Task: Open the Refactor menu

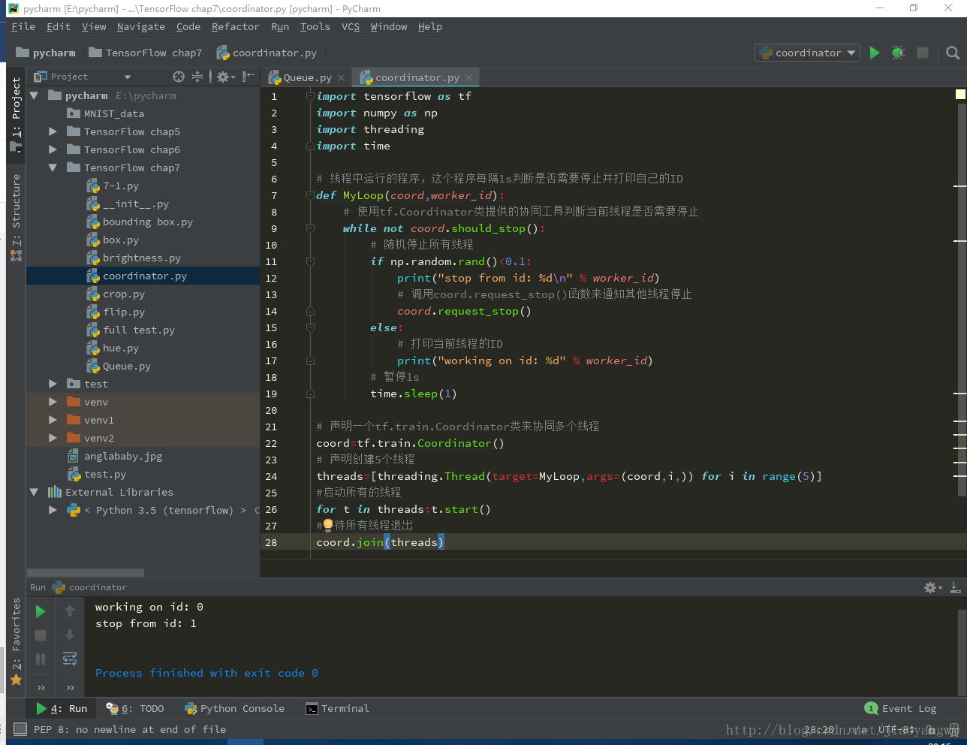Action: click(235, 26)
